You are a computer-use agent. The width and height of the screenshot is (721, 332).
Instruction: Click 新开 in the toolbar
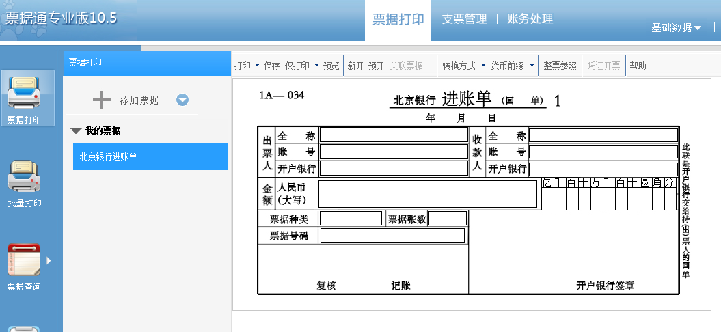coord(355,66)
